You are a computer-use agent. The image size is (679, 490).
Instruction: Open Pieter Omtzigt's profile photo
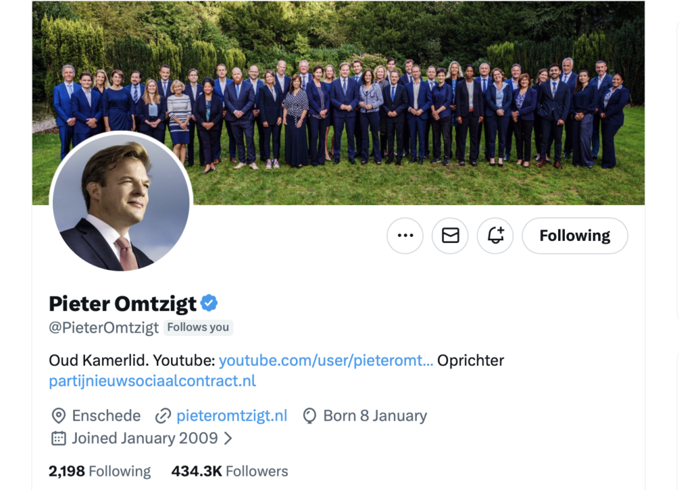pos(122,205)
